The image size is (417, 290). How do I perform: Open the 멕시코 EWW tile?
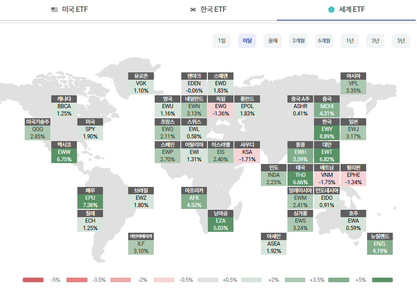64,152
